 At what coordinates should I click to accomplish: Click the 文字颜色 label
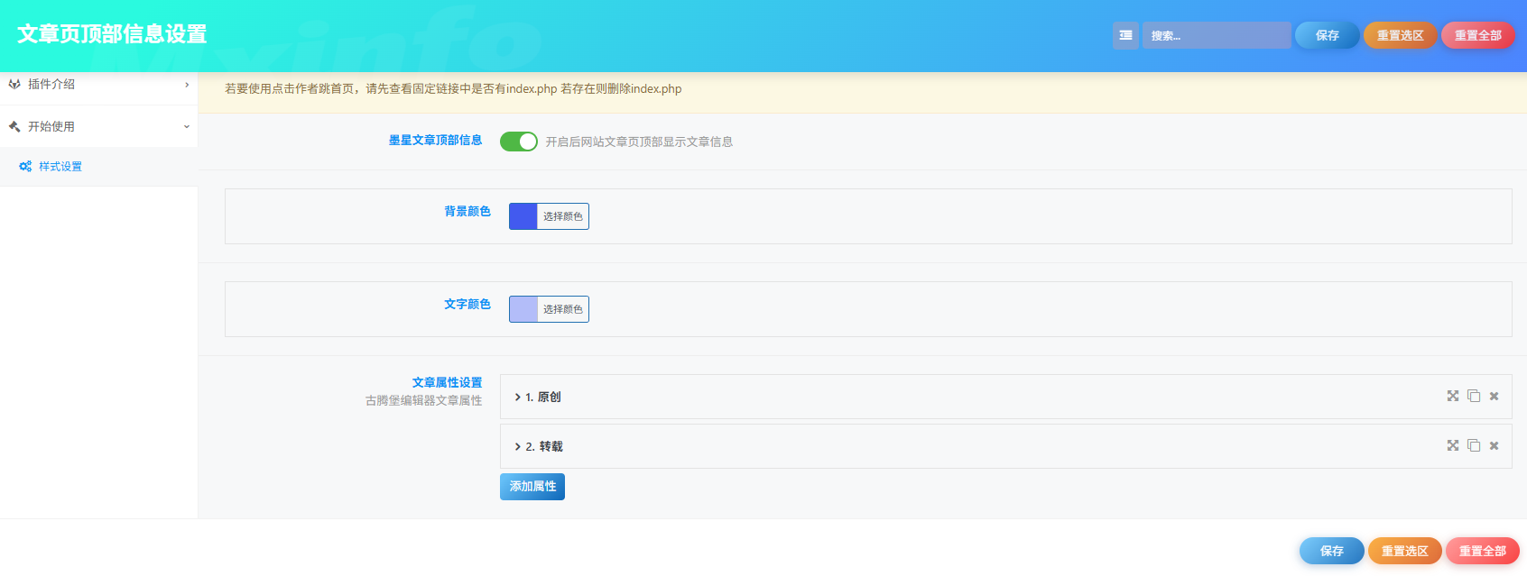coord(467,304)
